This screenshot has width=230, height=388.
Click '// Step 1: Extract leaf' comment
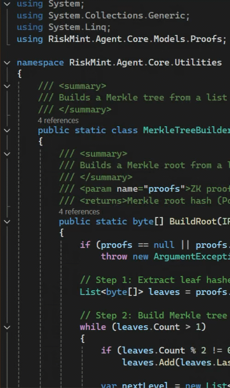pyautogui.click(x=155, y=280)
